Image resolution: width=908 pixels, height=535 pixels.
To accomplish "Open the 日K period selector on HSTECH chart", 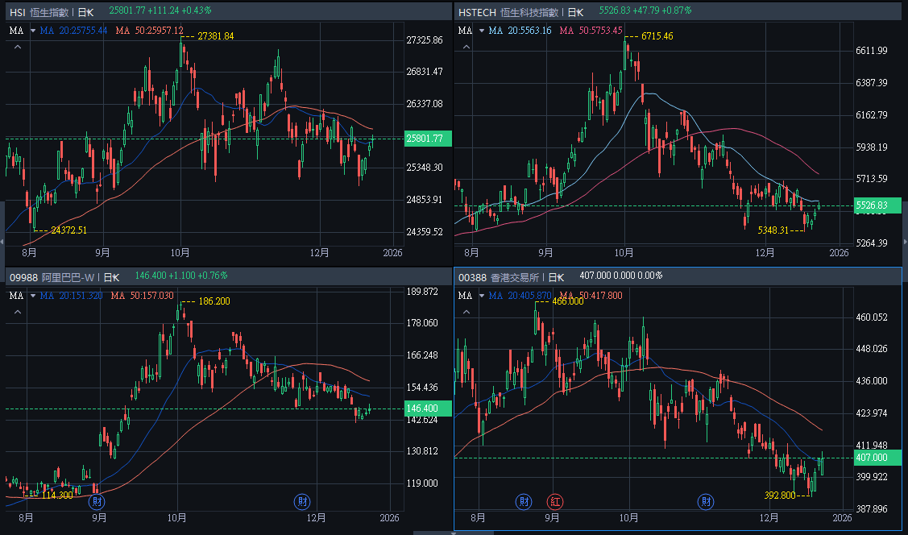I will [575, 12].
